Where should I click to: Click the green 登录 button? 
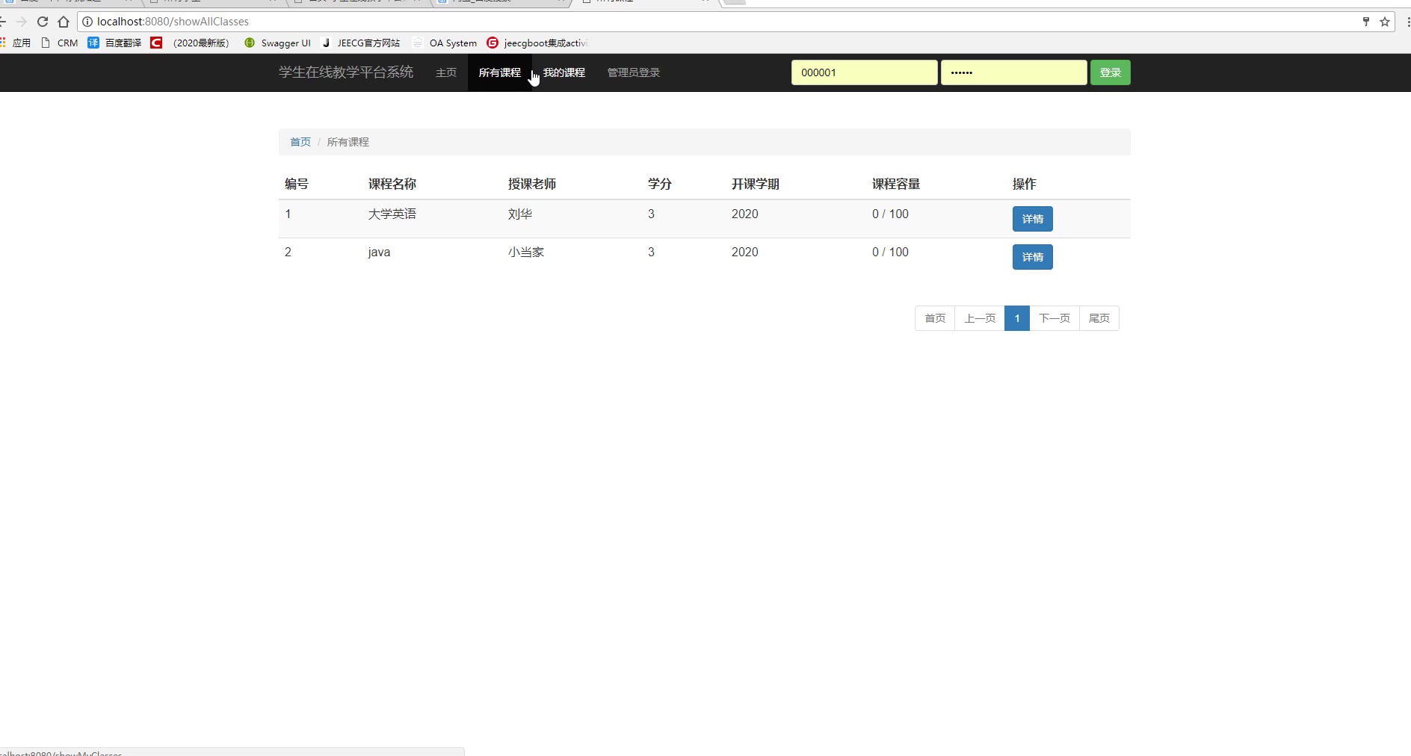click(1111, 72)
